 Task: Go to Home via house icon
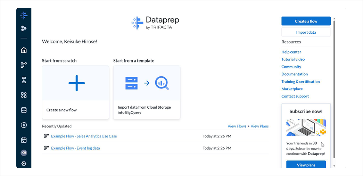click(24, 50)
